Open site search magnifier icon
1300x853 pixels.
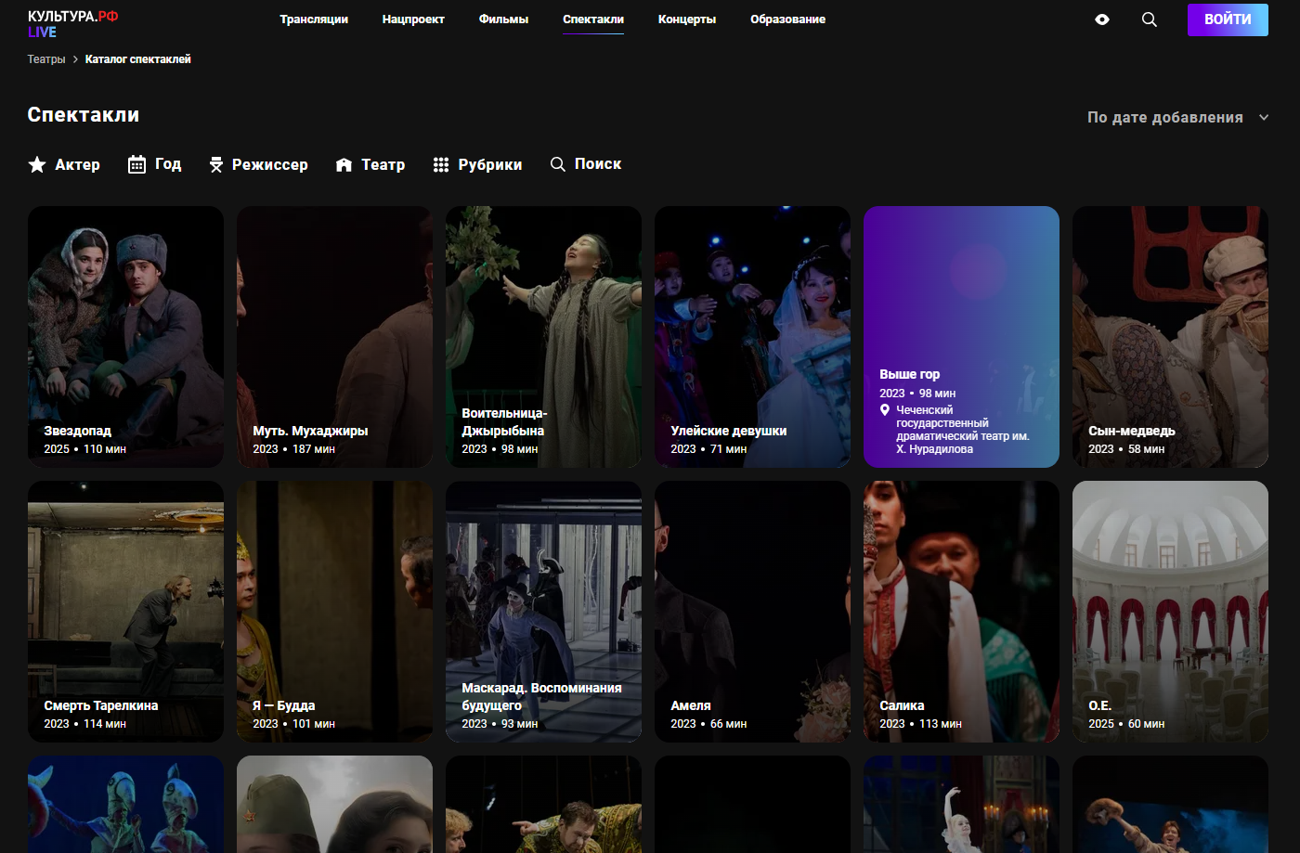click(x=1150, y=19)
